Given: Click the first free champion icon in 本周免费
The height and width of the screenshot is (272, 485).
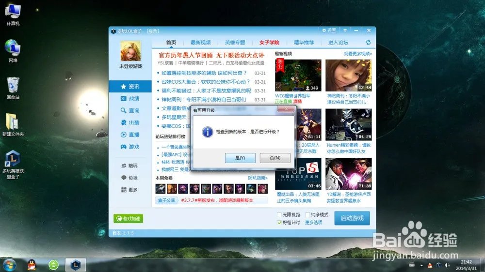Looking at the screenshot, I should pyautogui.click(x=160, y=188).
